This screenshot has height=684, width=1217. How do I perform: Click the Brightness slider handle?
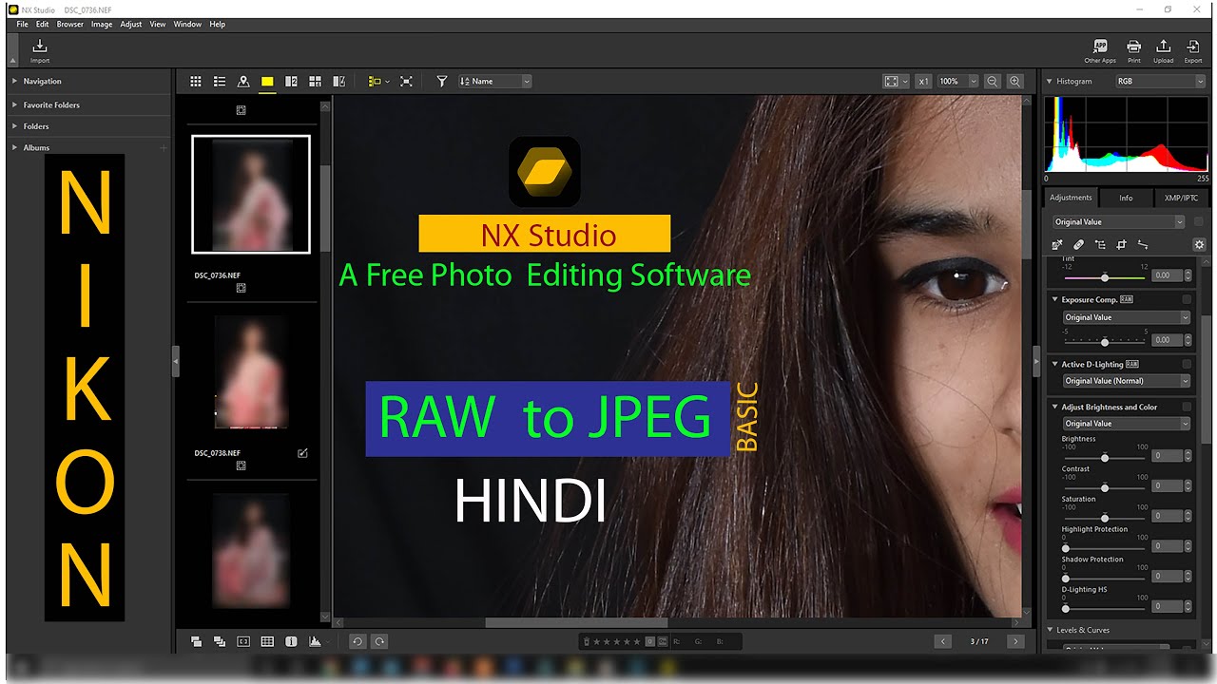tap(1105, 458)
